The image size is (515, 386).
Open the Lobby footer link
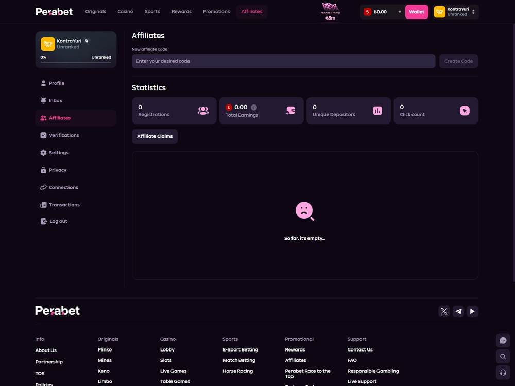coord(167,349)
